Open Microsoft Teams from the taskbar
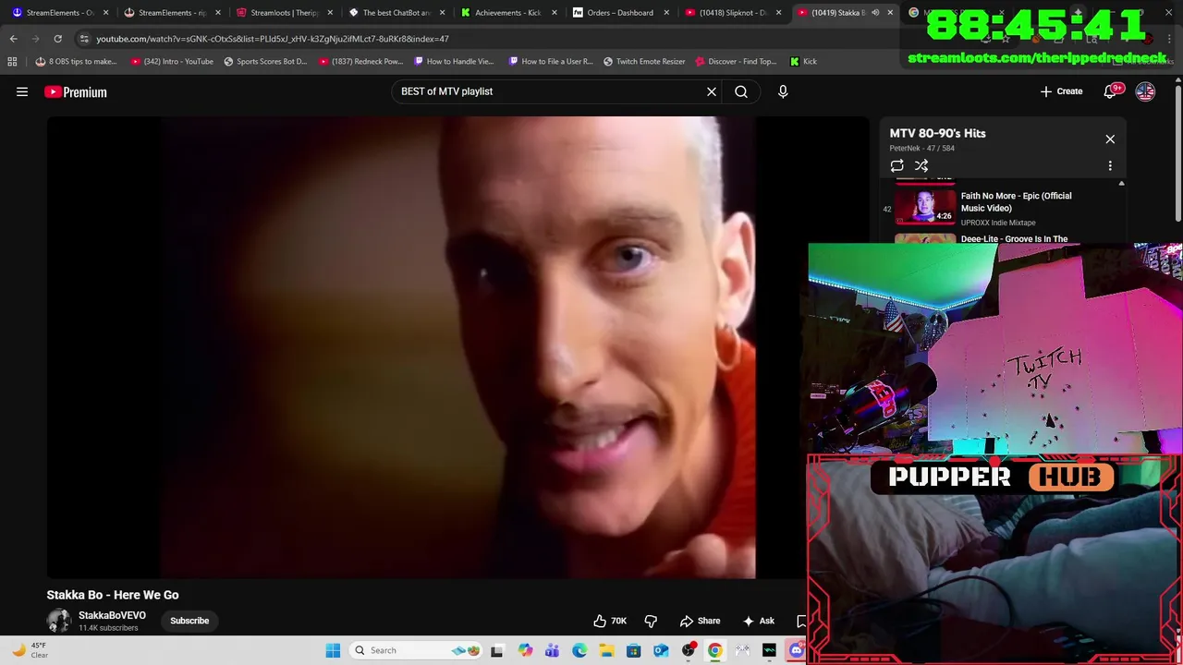This screenshot has width=1183, height=665. [552, 650]
